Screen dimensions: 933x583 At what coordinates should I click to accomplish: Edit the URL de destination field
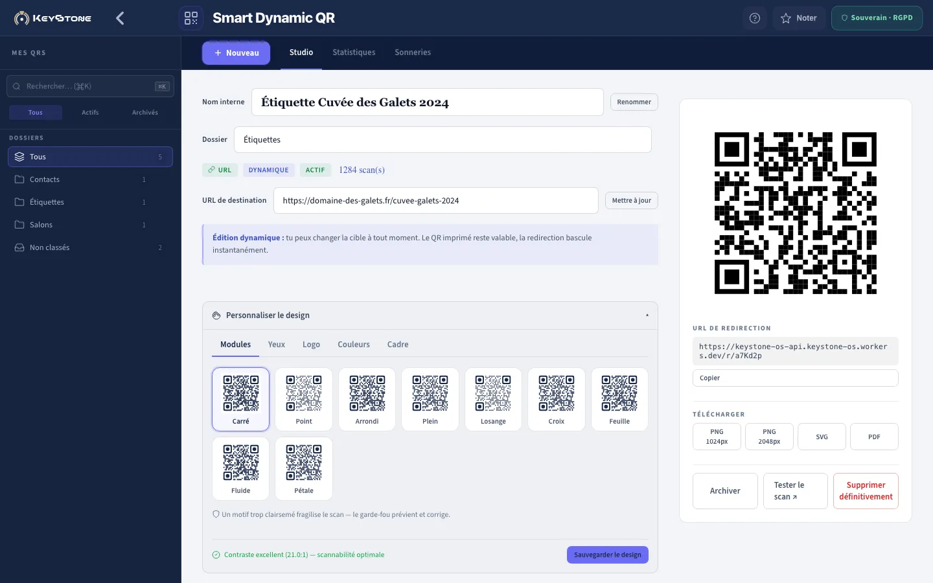point(436,201)
